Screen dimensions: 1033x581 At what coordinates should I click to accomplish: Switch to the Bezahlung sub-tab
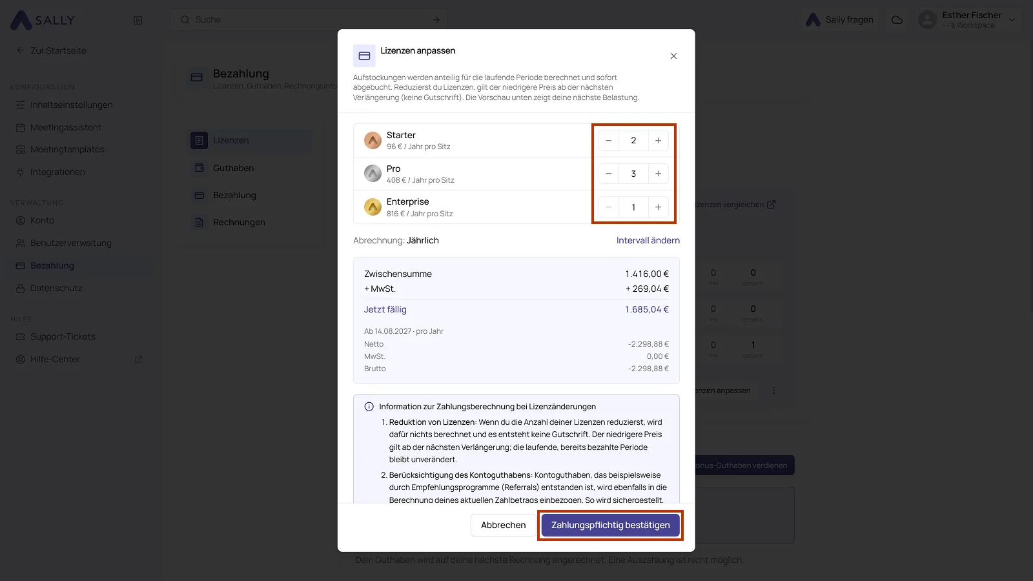[x=251, y=195]
